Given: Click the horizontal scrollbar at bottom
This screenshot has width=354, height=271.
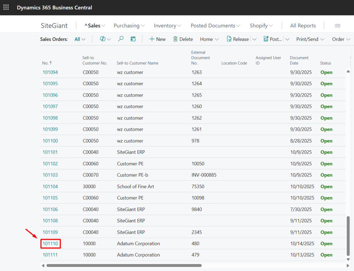Looking at the screenshot, I should (124, 265).
